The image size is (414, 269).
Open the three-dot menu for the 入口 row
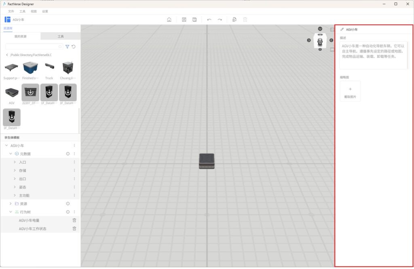pos(74,162)
